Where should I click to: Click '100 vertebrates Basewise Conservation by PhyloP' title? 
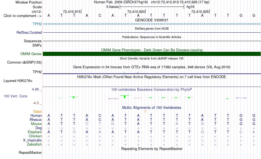[152, 90]
